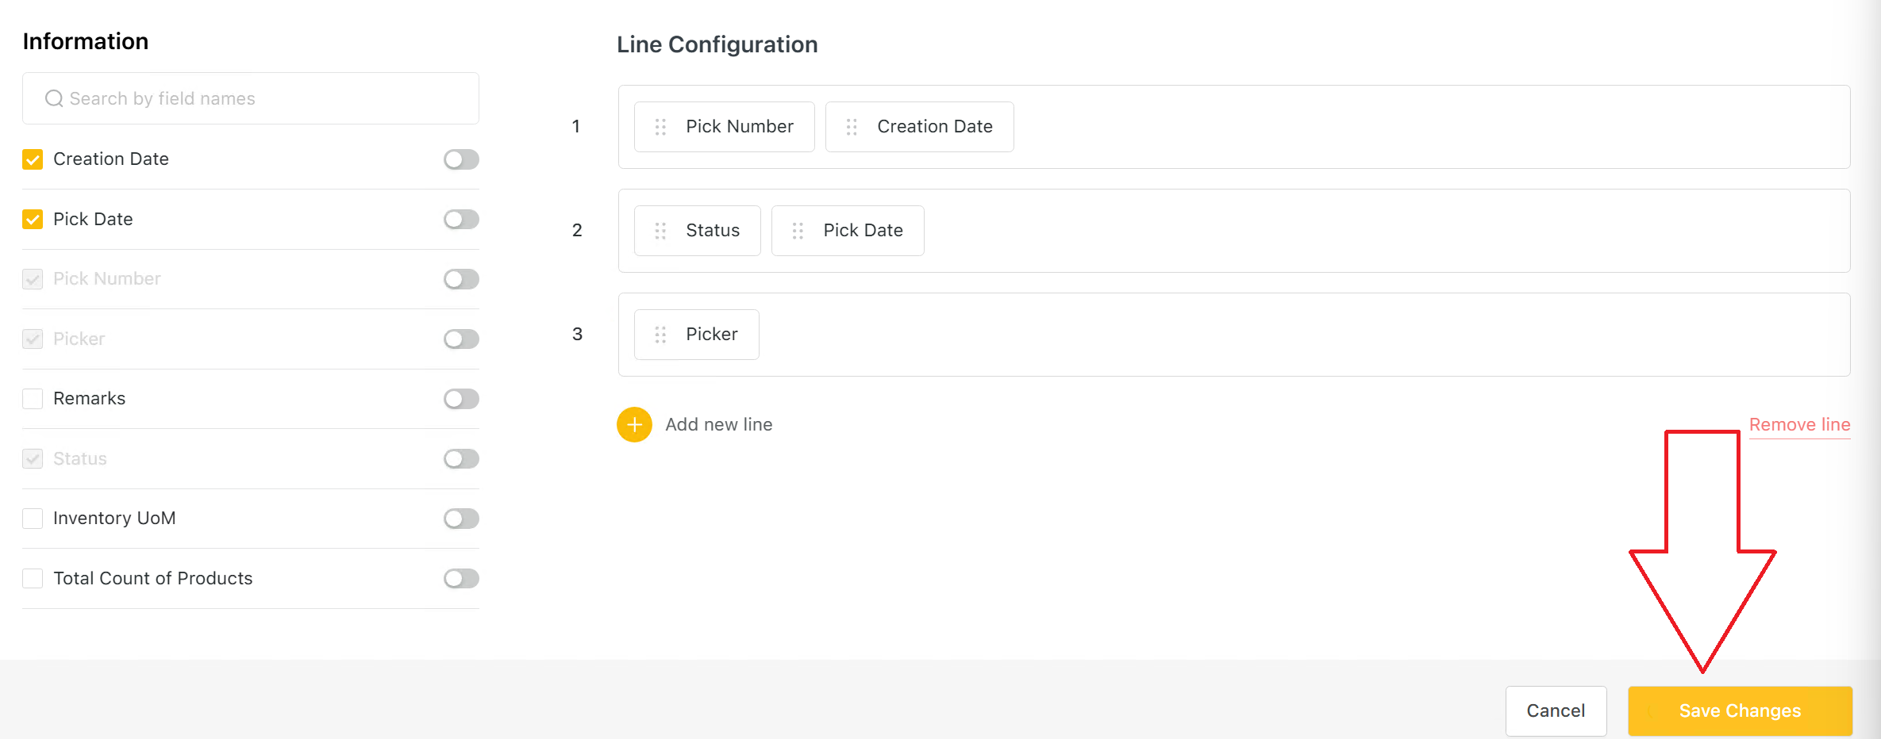Uncheck the Pick Date checkbox
The width and height of the screenshot is (1881, 739).
click(33, 219)
